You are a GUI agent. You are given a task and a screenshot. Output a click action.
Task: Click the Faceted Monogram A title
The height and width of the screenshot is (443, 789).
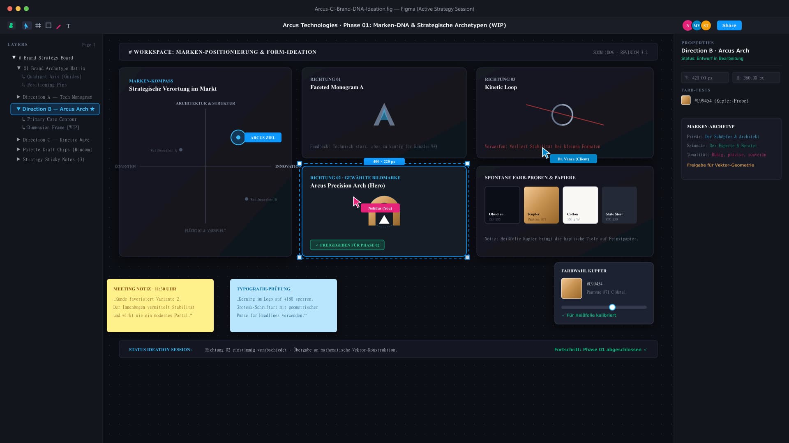pyautogui.click(x=337, y=87)
